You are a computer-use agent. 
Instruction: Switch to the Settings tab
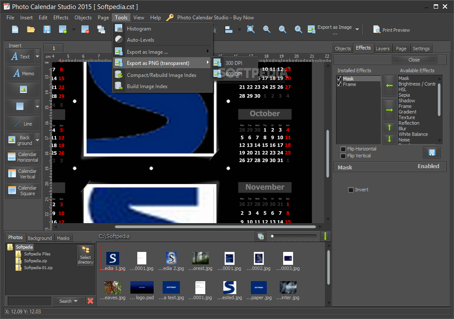coord(421,49)
